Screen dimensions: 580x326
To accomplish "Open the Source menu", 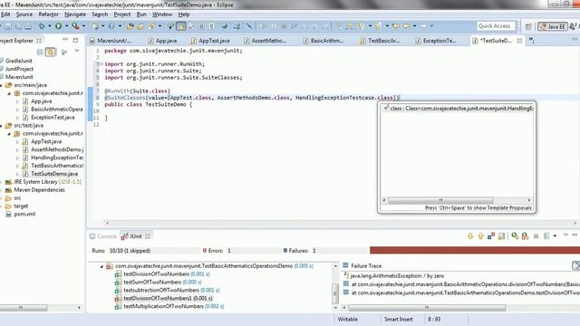I will tap(24, 14).
